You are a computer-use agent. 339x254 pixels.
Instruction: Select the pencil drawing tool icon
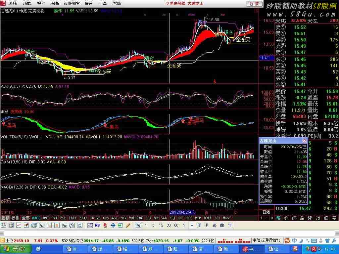coord(128,225)
